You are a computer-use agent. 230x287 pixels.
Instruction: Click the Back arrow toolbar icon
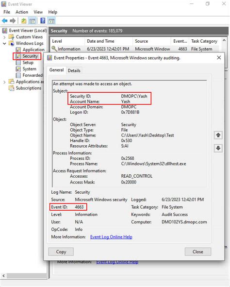(4, 21)
